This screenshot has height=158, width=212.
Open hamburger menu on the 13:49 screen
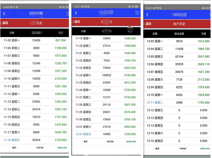[x=68, y=14]
